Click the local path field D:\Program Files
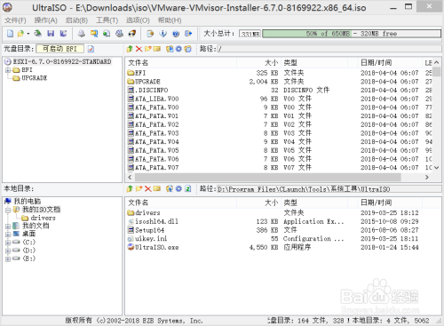 [x=329, y=189]
